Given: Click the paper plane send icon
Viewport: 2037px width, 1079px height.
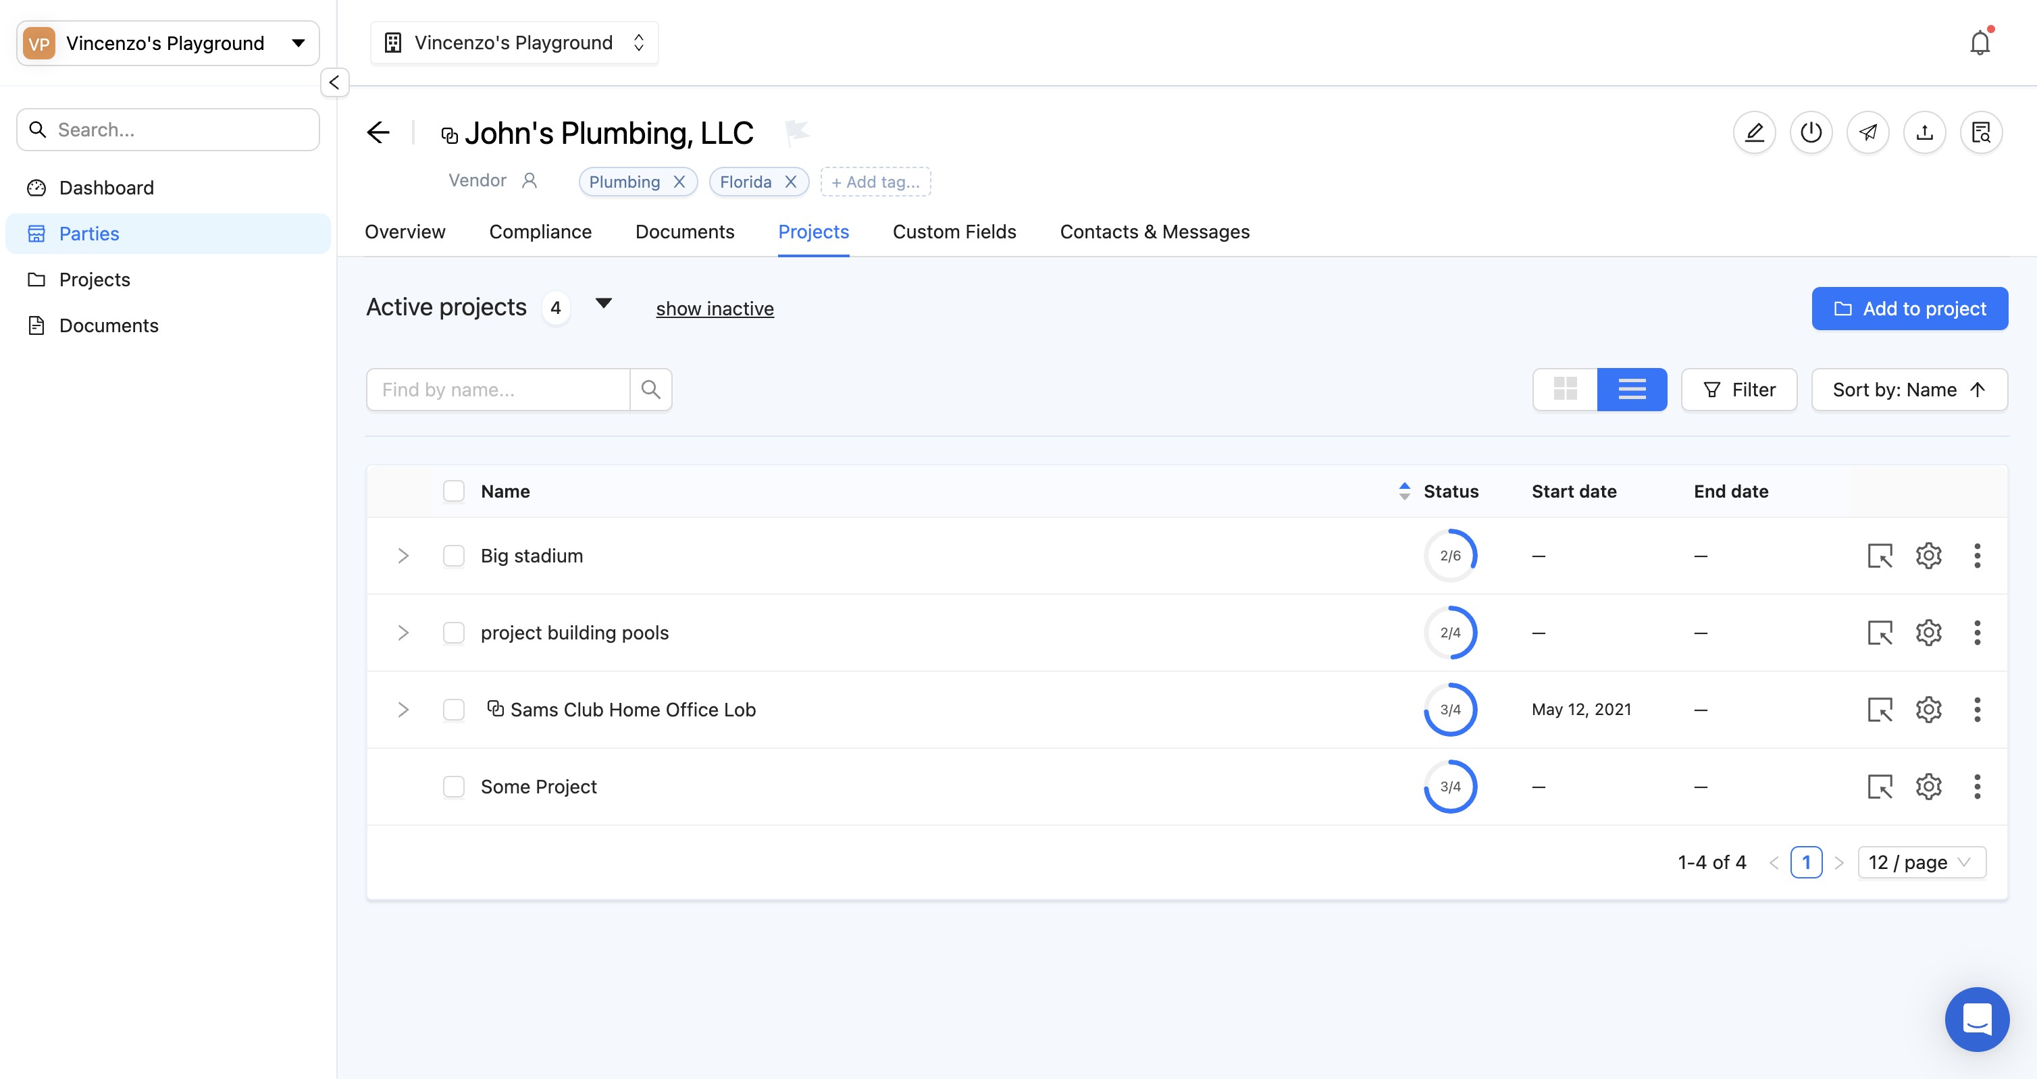Looking at the screenshot, I should (1867, 132).
